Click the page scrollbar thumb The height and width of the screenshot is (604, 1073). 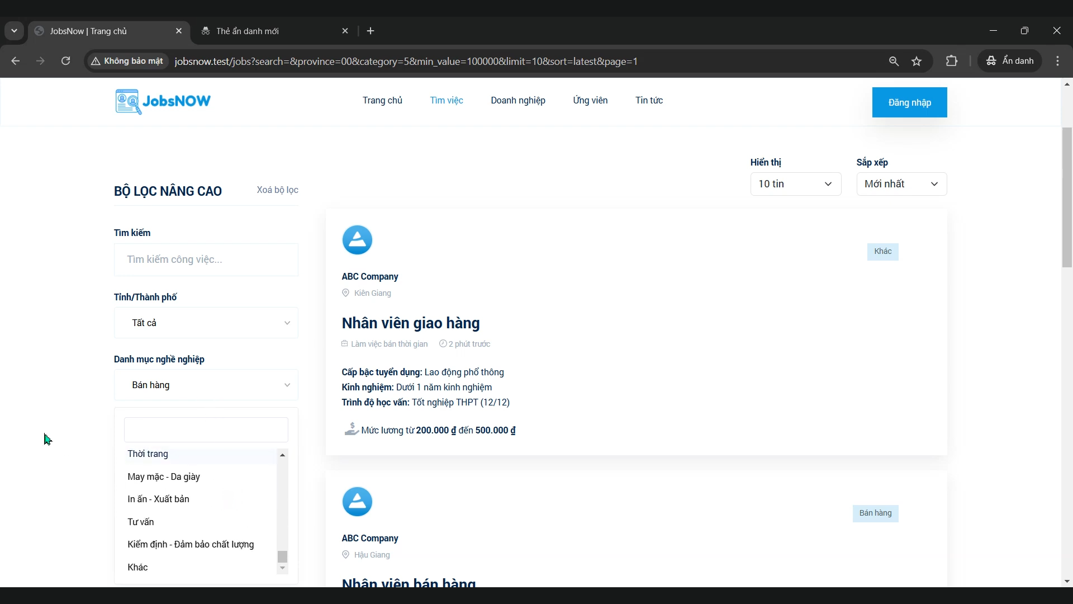(1067, 197)
